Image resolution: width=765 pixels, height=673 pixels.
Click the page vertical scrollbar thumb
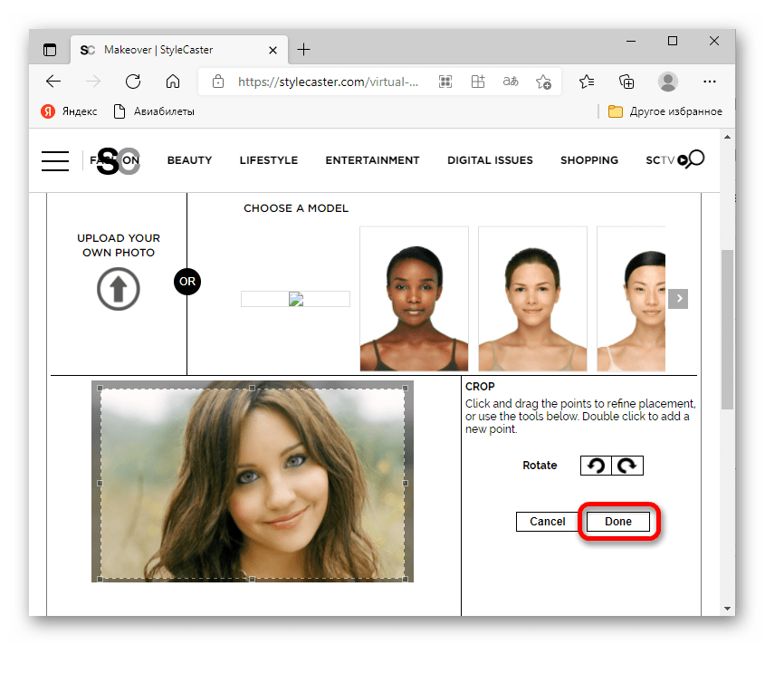coord(728,330)
